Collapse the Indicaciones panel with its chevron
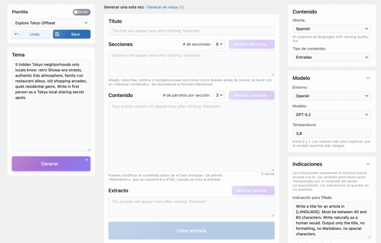Image resolution: width=381 pixels, height=243 pixels. pyautogui.click(x=368, y=164)
